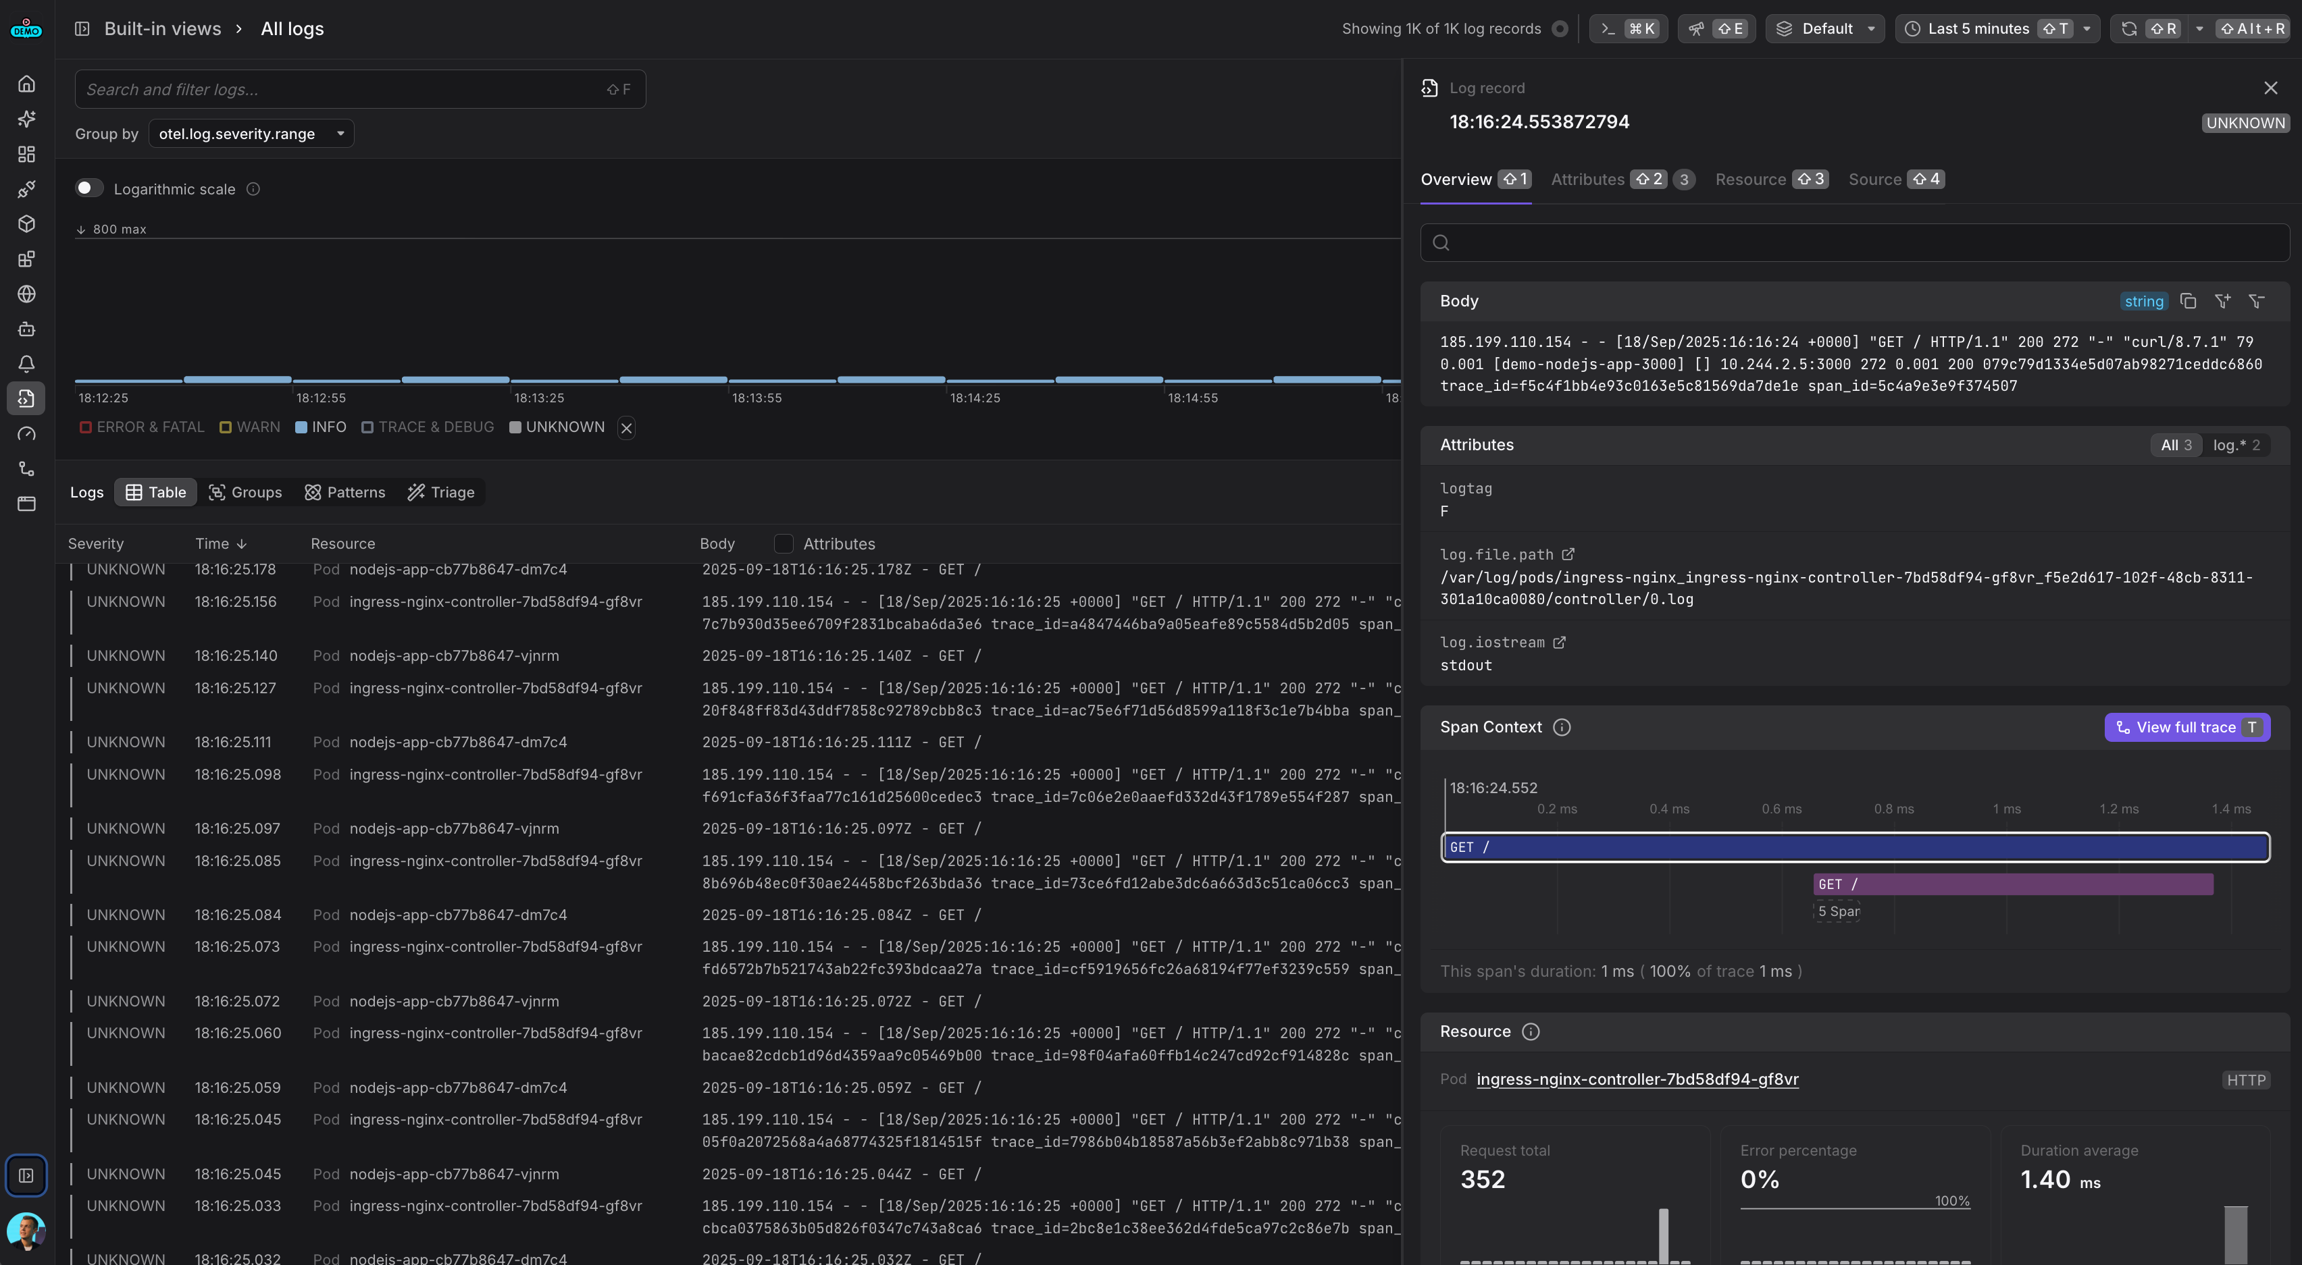Open the dashboards grid icon in sidebar
This screenshot has width=2302, height=1265.
tap(27, 155)
